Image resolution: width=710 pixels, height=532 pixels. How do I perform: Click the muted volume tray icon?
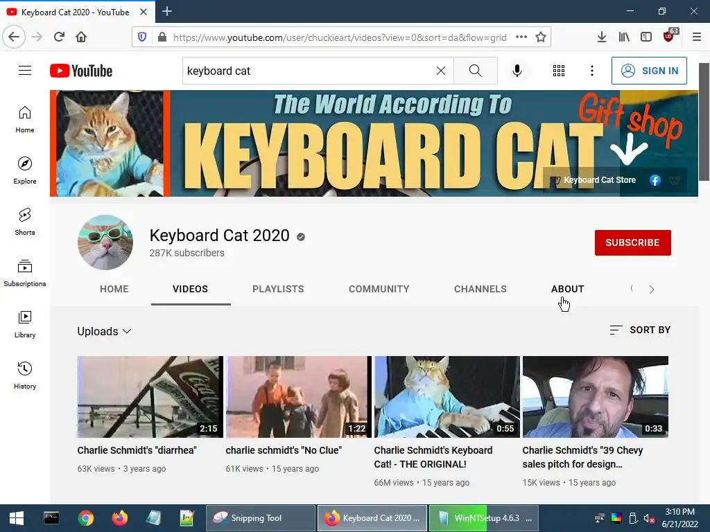coord(649,518)
